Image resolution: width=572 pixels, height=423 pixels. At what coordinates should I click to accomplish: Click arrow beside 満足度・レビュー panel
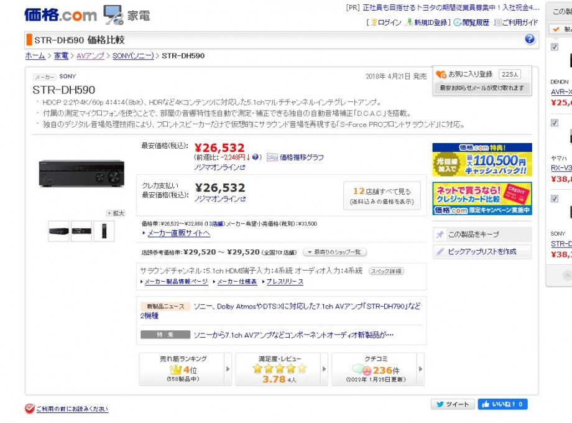tap(325, 369)
